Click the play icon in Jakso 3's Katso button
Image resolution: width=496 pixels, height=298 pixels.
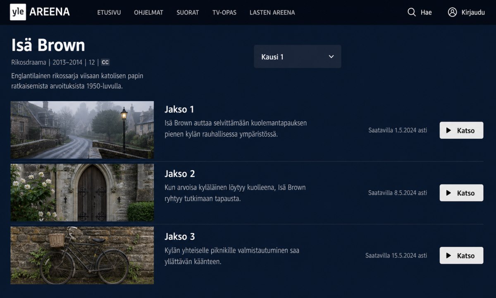click(x=448, y=255)
